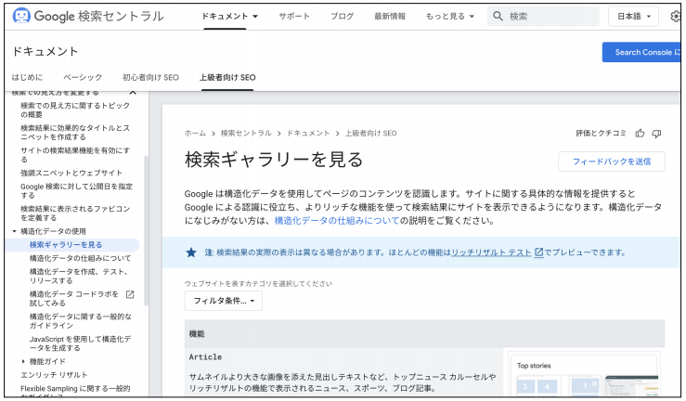Click the ドキュメント breadcrumb link
The height and width of the screenshot is (401, 686).
point(308,134)
